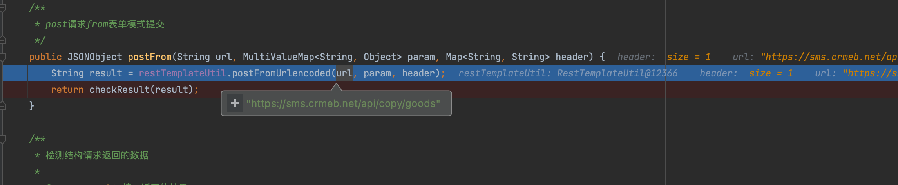
Task: Click restTemplateUtil field reference
Action: pos(182,73)
